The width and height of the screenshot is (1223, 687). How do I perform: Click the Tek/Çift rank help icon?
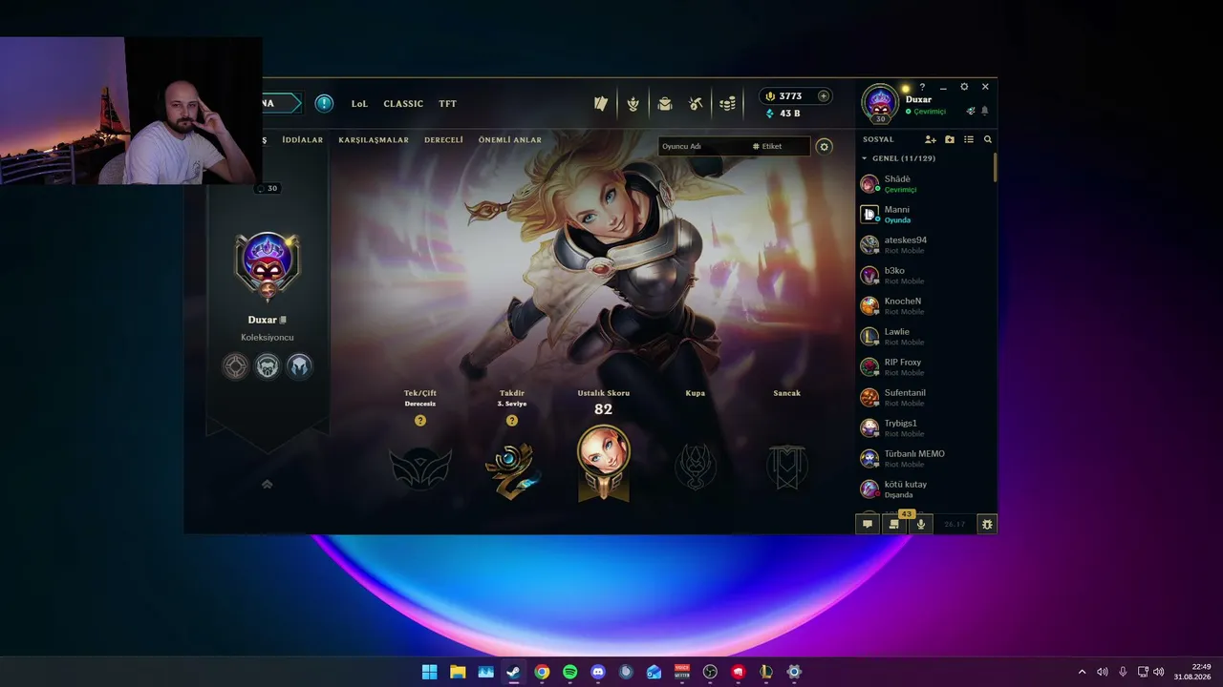coord(420,421)
